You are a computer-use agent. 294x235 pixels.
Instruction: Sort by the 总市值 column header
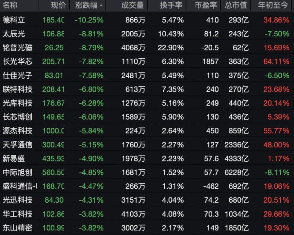tap(236, 5)
